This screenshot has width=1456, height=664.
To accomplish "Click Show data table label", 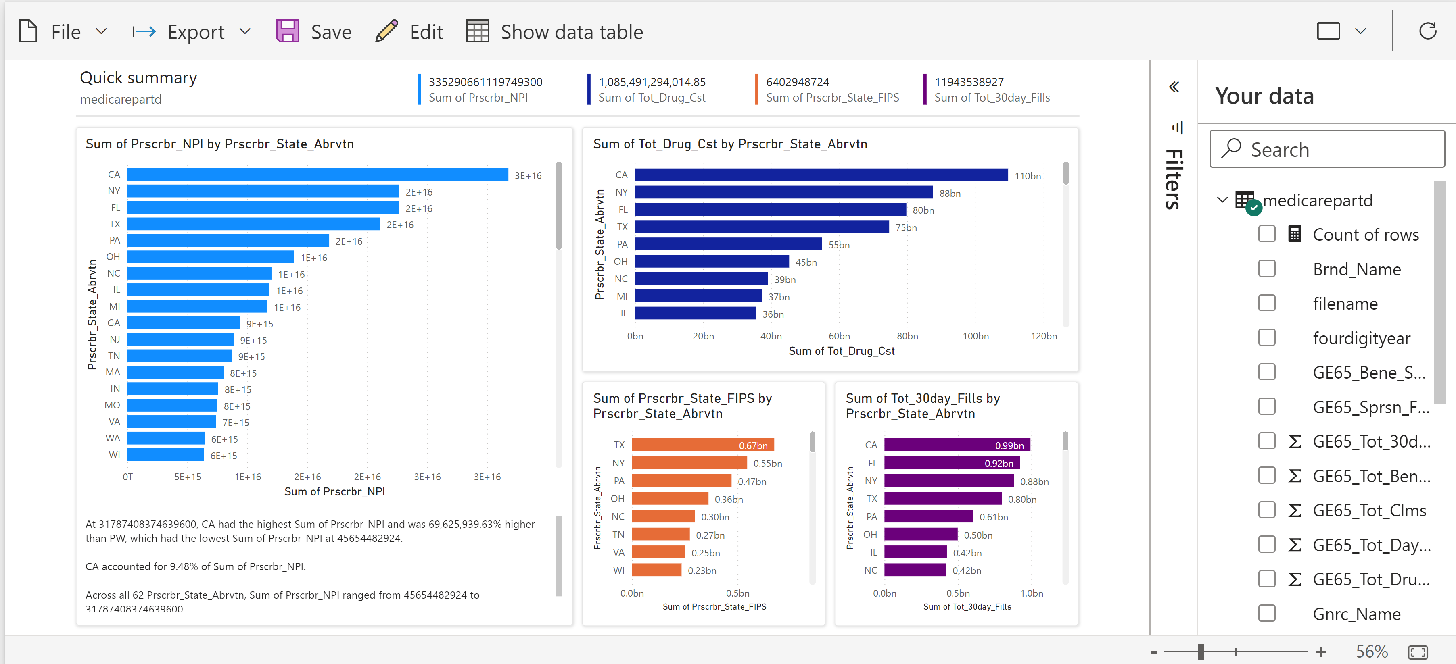I will click(x=572, y=32).
